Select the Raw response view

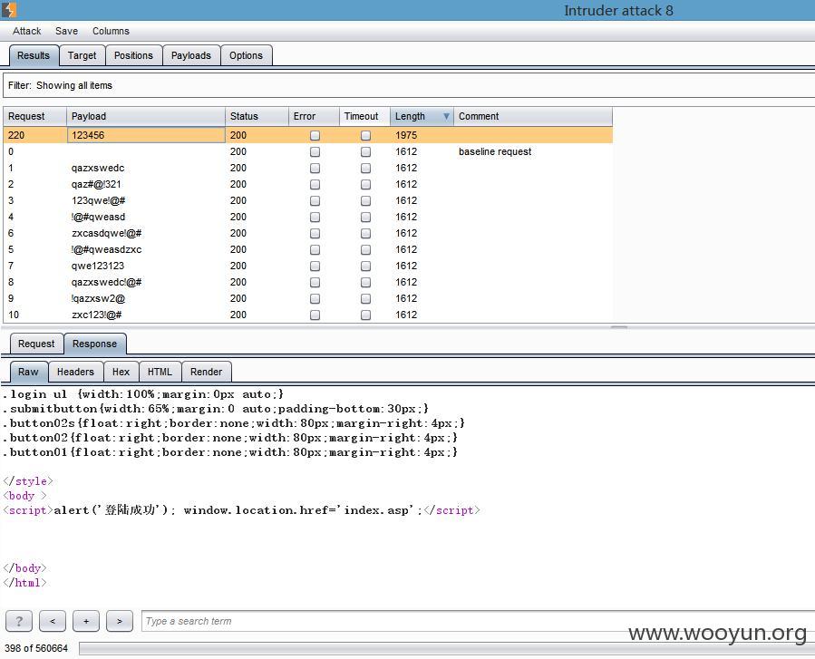point(28,373)
